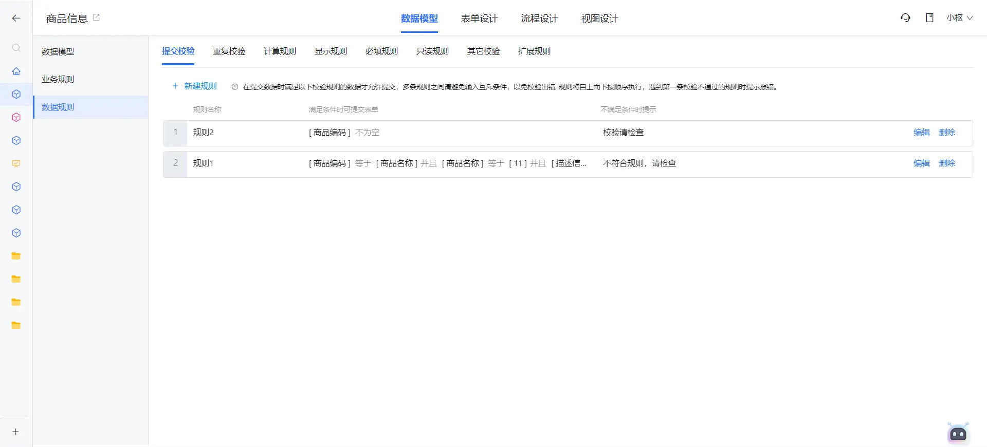Select the highlighted blue cube app icon

click(x=16, y=94)
